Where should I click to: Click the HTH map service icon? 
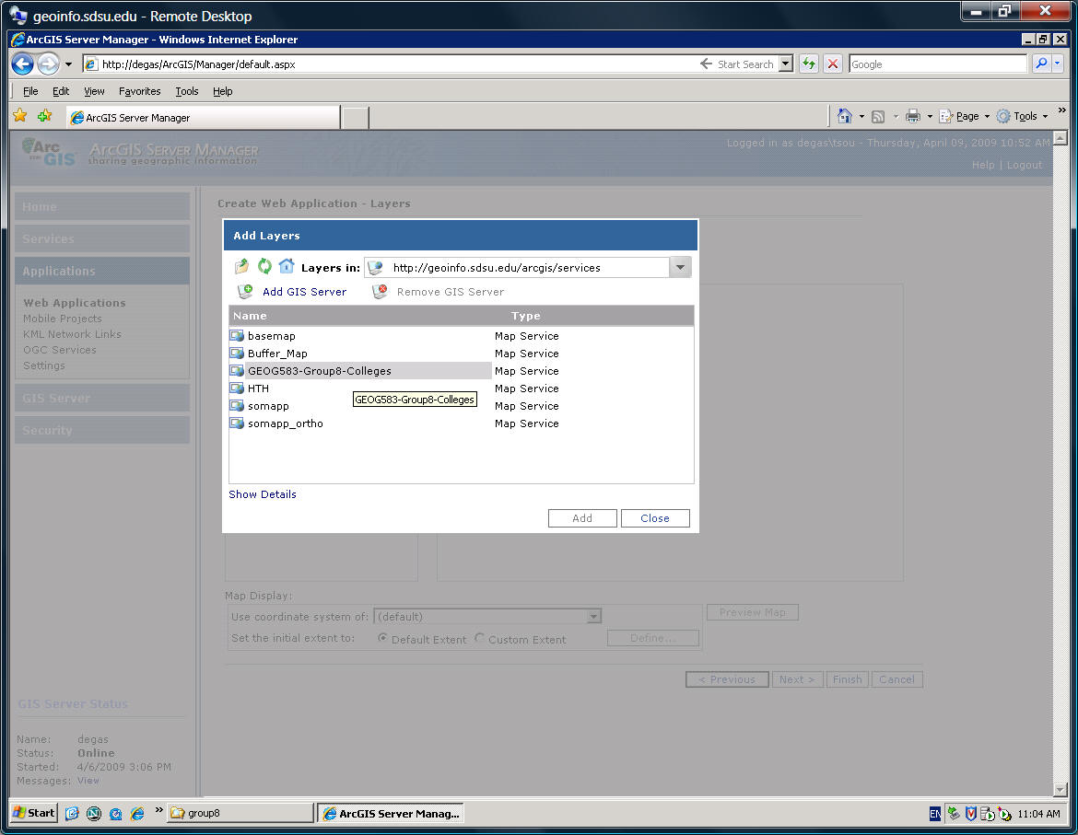(x=237, y=389)
